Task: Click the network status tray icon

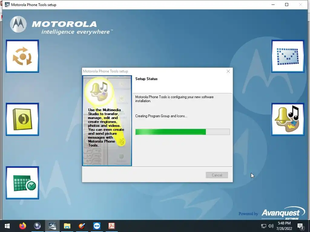Action: pos(264,226)
